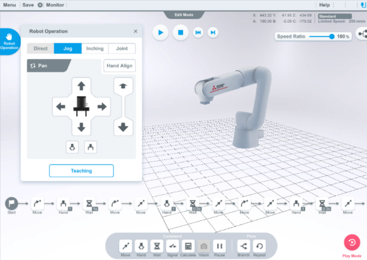Open the Pan mode selector
The height and width of the screenshot is (260, 367).
[47, 66]
